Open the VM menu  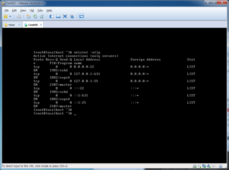coord(32,10)
